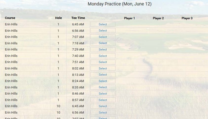Viewport: 208px width, 119px height.
Task: Click the Monday Practice heading
Action: 120,4
